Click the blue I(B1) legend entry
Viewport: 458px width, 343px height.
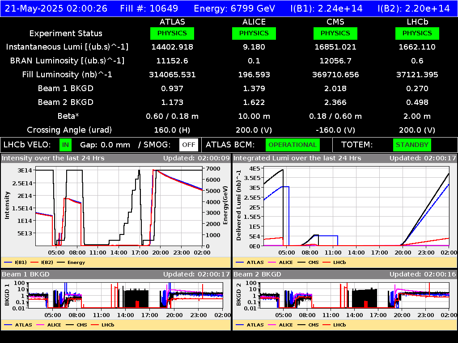tap(16, 263)
